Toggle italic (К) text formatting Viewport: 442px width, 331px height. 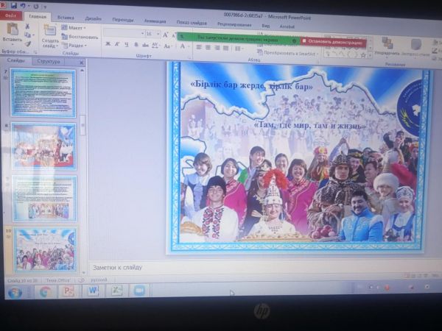pos(117,44)
